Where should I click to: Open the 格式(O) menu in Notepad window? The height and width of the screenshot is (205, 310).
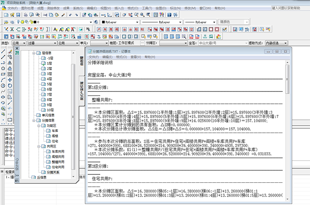tap(122, 57)
